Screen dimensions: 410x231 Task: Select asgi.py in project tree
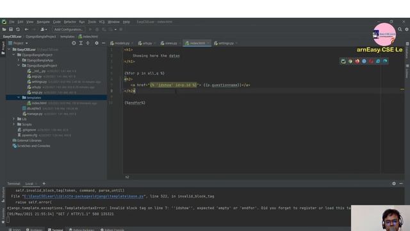37,76
